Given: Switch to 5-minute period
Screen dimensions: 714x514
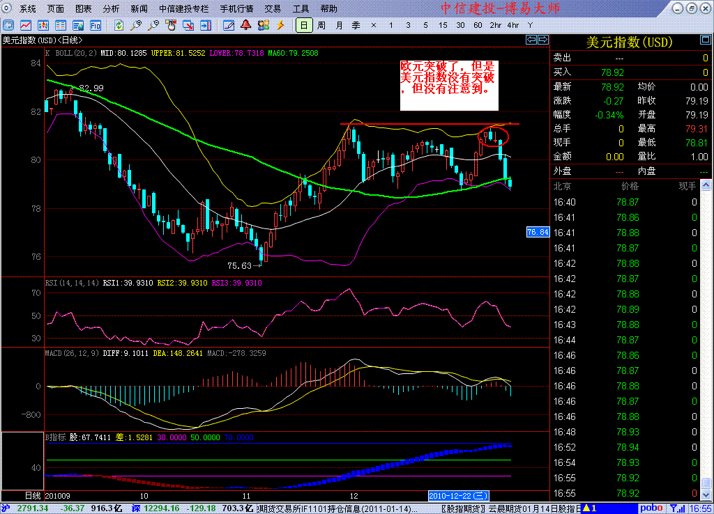Looking at the screenshot, I should pyautogui.click(x=426, y=26).
